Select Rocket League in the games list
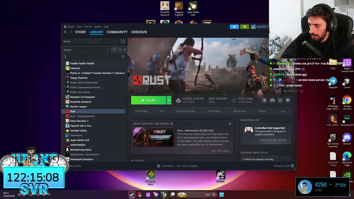 click(x=78, y=107)
